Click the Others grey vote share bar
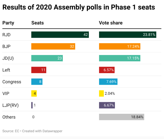This screenshot has width=164, height=139. click(x=121, y=117)
